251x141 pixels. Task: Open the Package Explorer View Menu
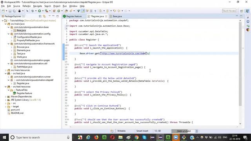[49, 16]
